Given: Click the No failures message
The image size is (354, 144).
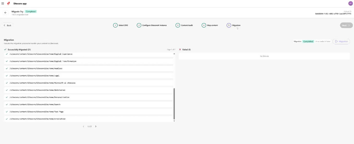Looking at the screenshot, I should click(264, 56).
